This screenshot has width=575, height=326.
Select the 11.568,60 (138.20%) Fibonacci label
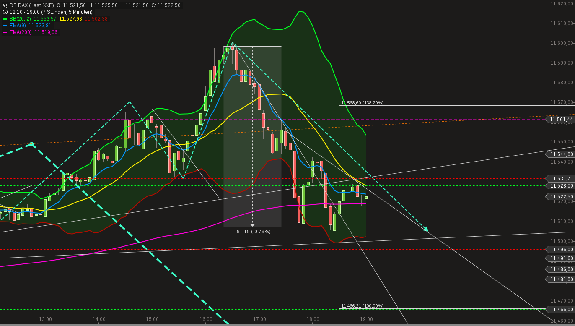pyautogui.click(x=362, y=102)
